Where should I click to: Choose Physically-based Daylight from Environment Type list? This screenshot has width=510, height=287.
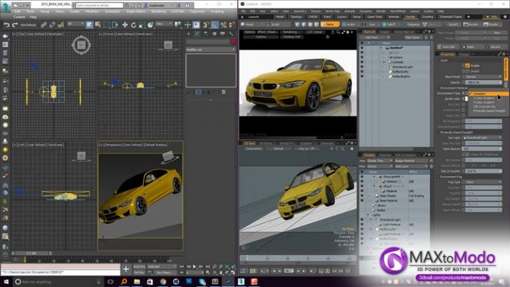click(489, 111)
